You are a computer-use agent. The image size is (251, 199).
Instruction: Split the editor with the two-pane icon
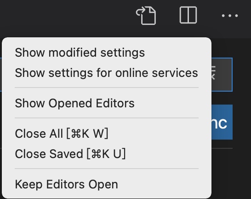click(188, 15)
